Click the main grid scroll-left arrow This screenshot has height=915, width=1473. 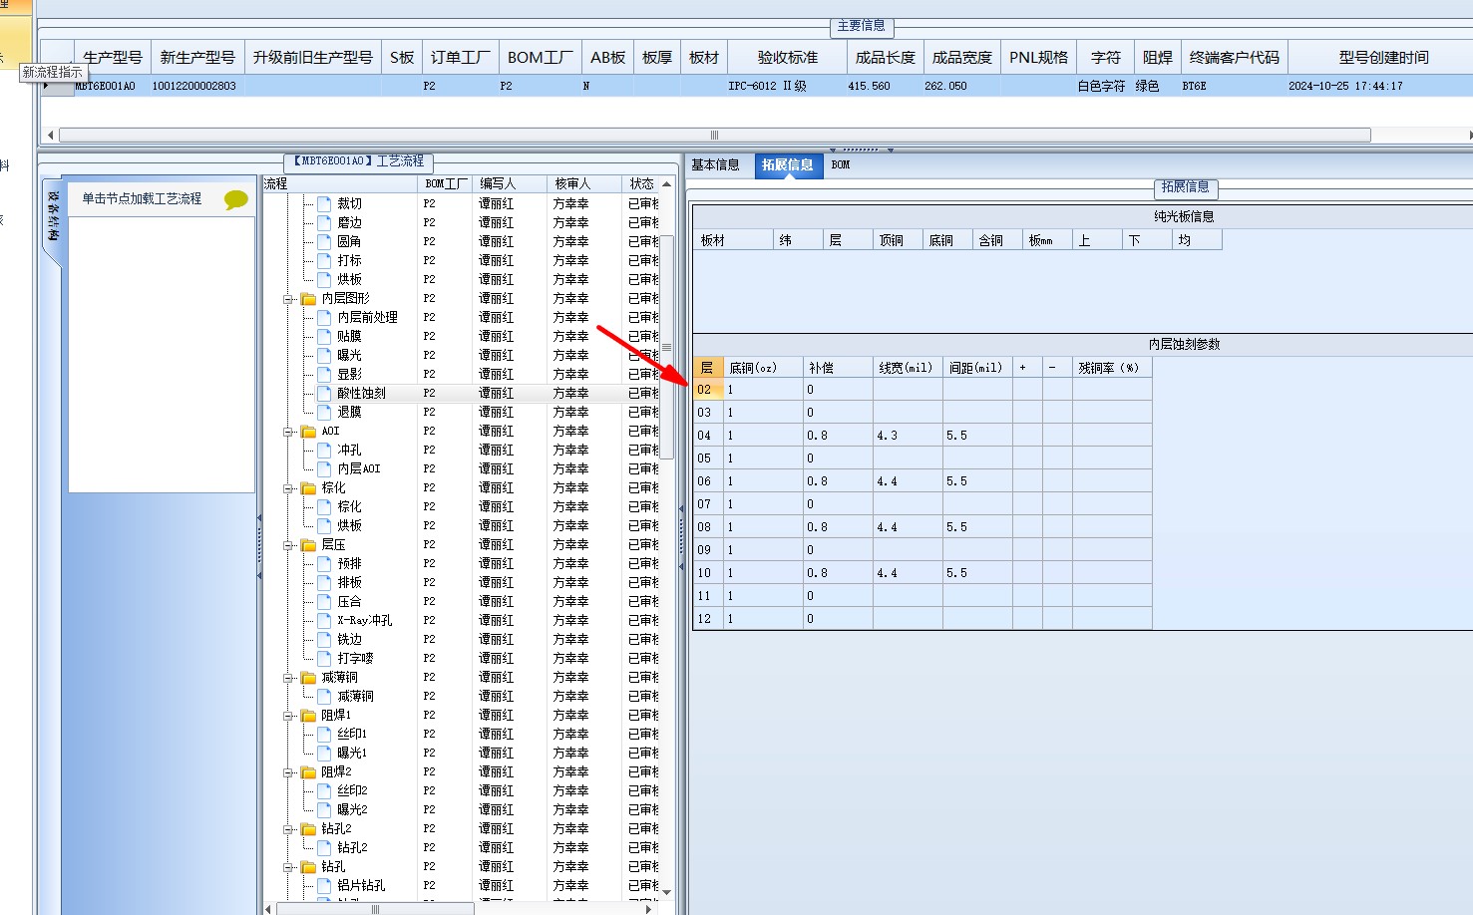pos(50,135)
